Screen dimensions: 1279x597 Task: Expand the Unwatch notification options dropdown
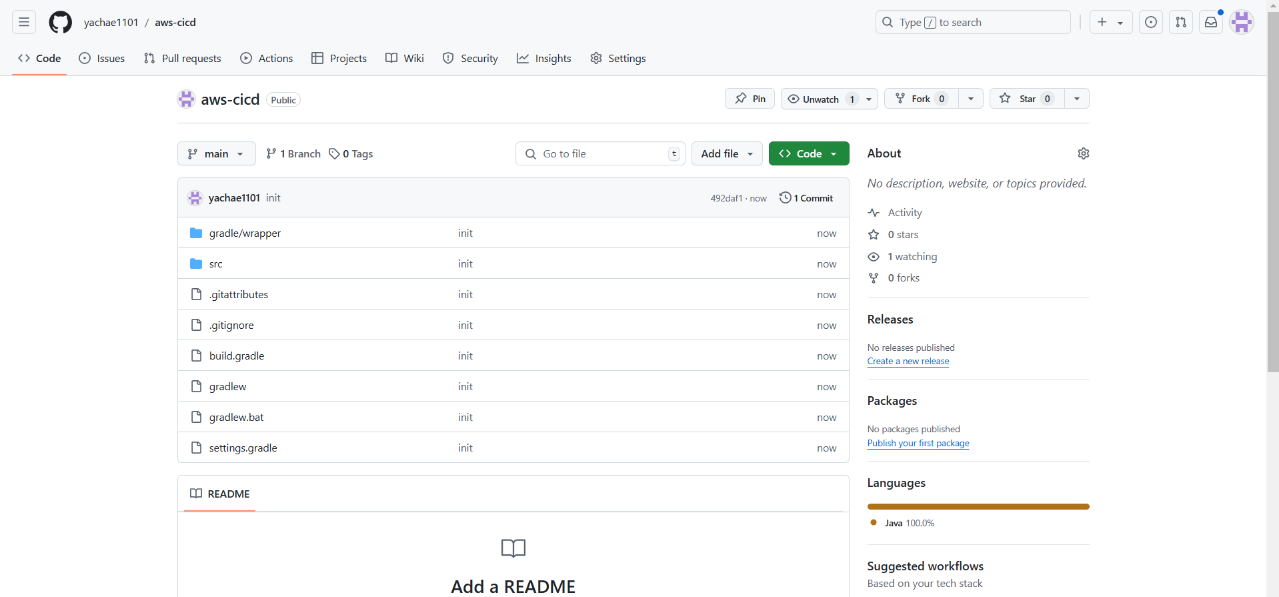tap(869, 99)
